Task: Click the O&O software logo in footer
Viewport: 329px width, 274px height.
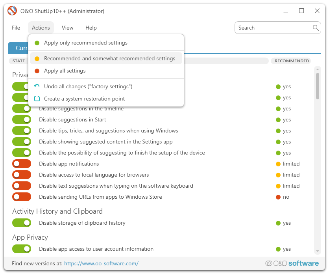Action: pos(292,263)
